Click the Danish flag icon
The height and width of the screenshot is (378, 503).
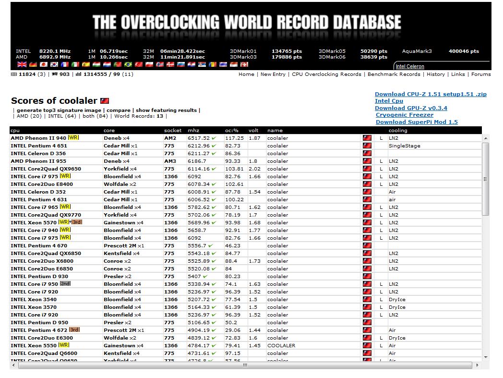coord(170,64)
